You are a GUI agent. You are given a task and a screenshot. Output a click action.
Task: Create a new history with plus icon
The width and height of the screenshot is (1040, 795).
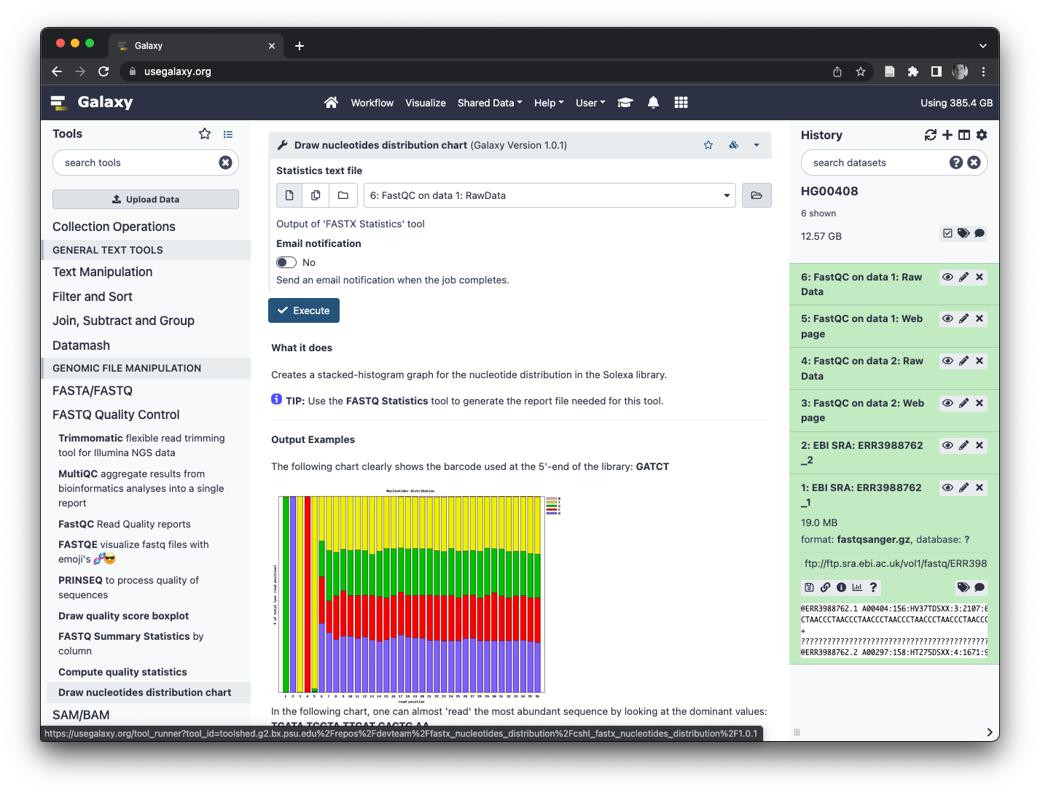pos(947,135)
